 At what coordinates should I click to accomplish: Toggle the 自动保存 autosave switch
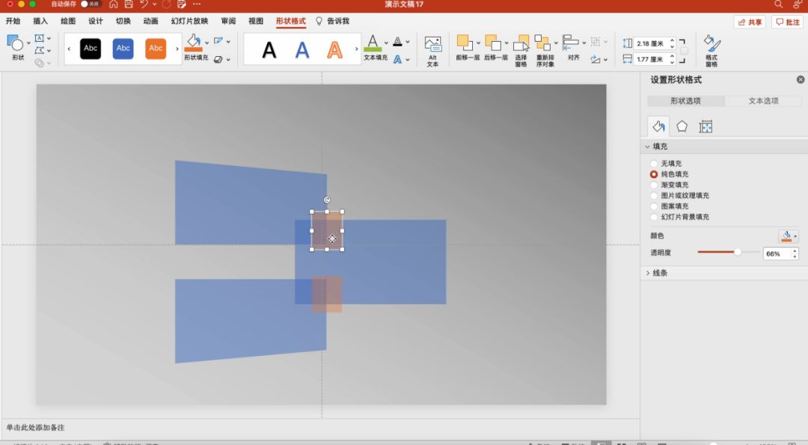pos(91,4)
